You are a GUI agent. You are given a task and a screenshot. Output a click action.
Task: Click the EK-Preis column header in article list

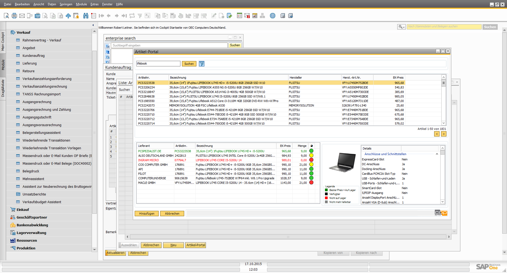pos(389,77)
